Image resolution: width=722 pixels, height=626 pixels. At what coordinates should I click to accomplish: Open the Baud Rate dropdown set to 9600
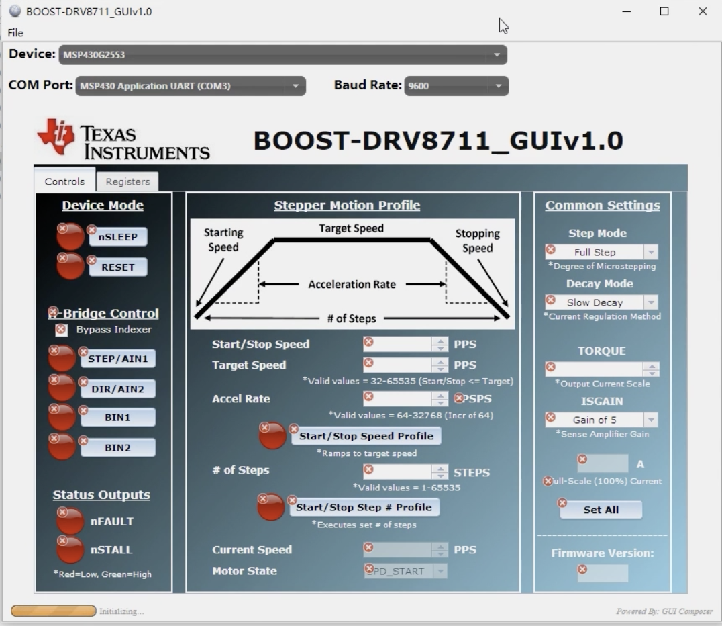[x=456, y=86]
